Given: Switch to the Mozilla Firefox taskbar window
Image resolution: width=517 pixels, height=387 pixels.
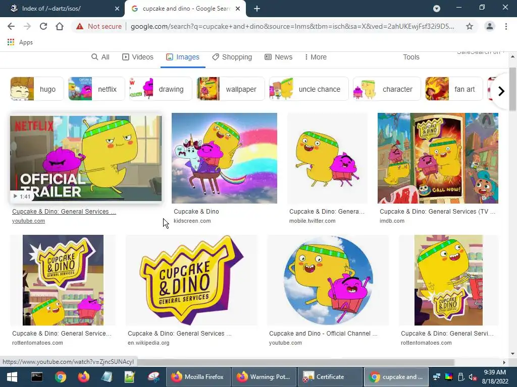Looking at the screenshot, I should pyautogui.click(x=198, y=377).
